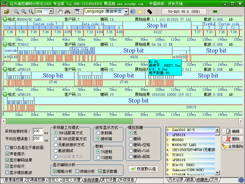Click the AB measurement tool icon

click(67, 12)
